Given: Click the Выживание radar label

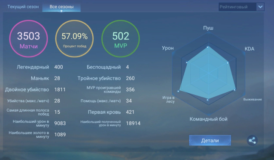Looking at the screenshot, I should click(253, 99).
